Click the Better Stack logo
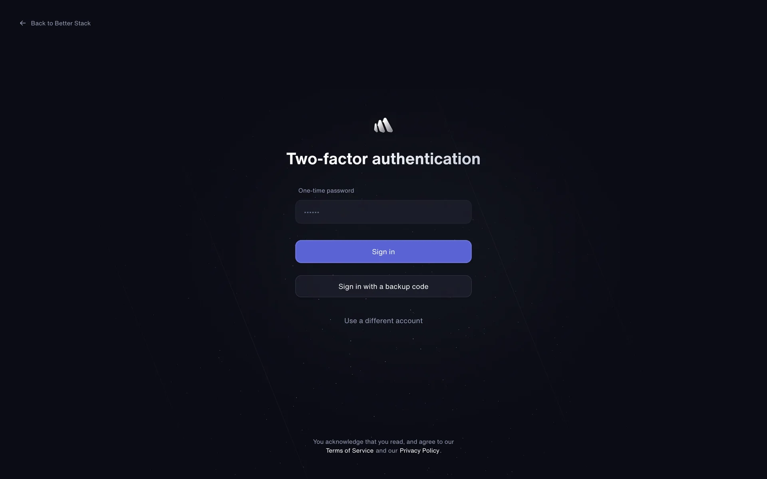The height and width of the screenshot is (479, 767). pyautogui.click(x=383, y=125)
